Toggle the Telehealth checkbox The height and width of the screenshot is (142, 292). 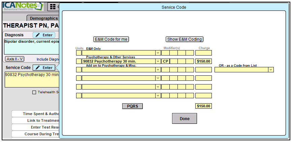coord(34,92)
